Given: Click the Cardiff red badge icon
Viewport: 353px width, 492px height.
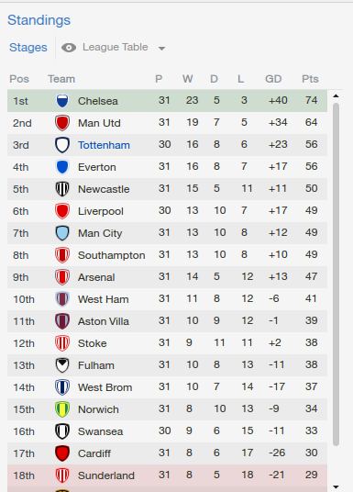Looking at the screenshot, I should [62, 453].
